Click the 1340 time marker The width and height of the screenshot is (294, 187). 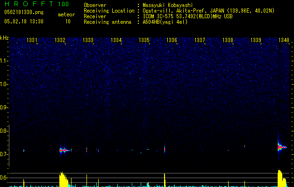pos(284,40)
